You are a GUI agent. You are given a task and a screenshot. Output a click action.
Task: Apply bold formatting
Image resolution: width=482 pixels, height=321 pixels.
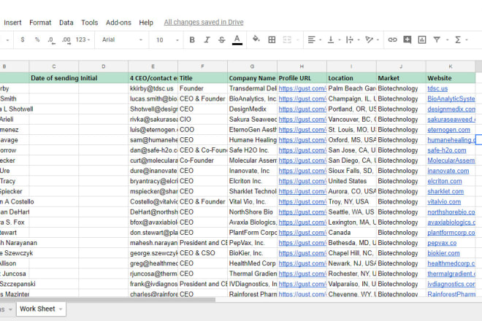tap(192, 40)
